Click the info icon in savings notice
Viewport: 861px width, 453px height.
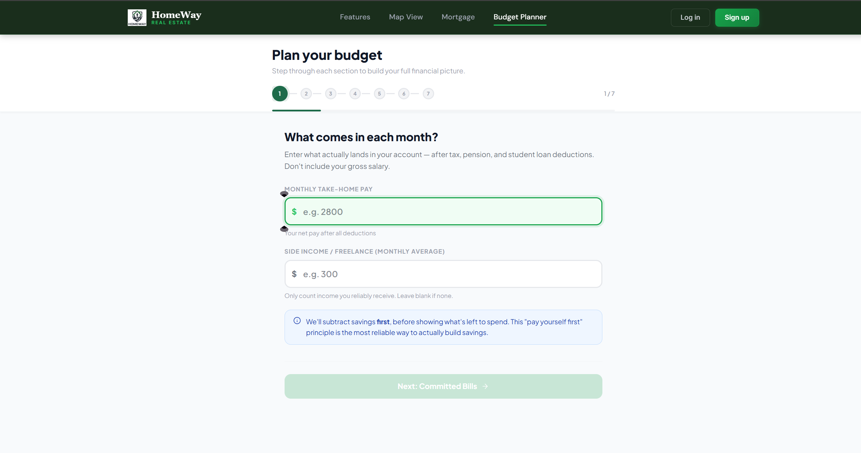297,321
